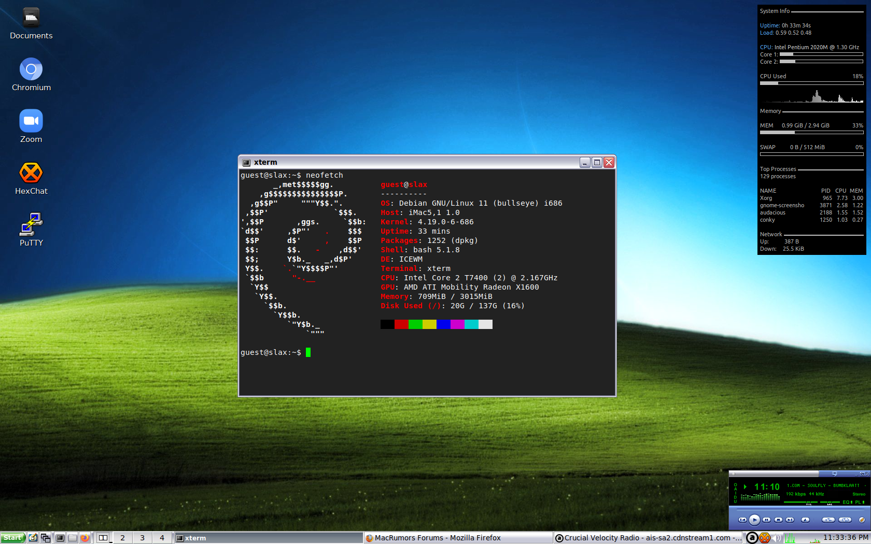Toggle the Audacious equalizer (EQ)
The width and height of the screenshot is (871, 544).
pos(847,502)
